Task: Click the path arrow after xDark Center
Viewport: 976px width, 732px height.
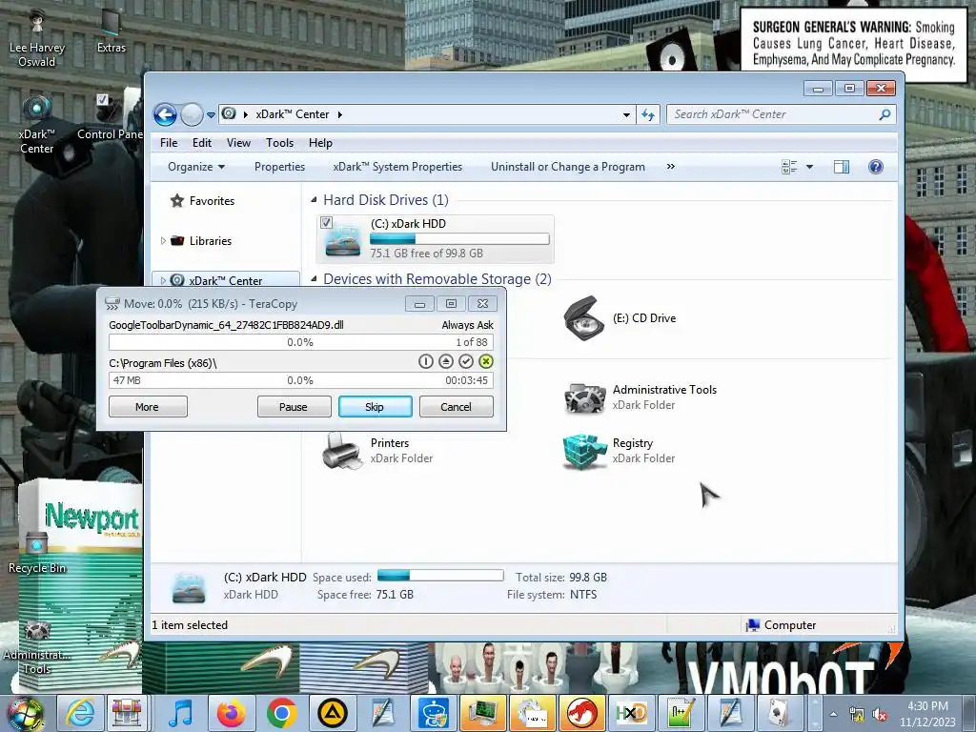Action: [x=340, y=114]
